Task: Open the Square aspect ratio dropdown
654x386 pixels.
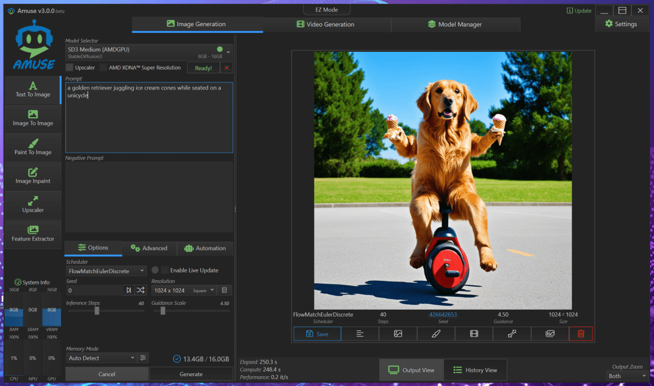Action: coord(203,290)
